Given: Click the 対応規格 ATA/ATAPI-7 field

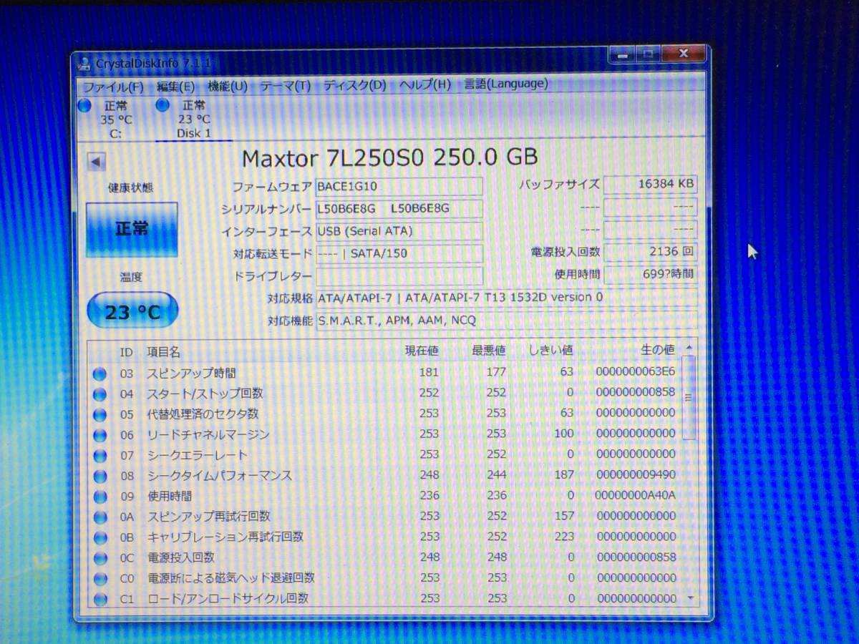Looking at the screenshot, I should (506, 298).
